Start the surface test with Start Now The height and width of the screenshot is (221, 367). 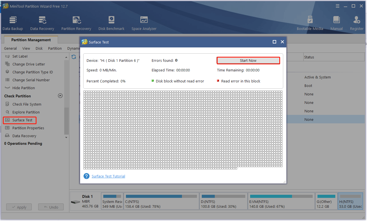(x=248, y=60)
